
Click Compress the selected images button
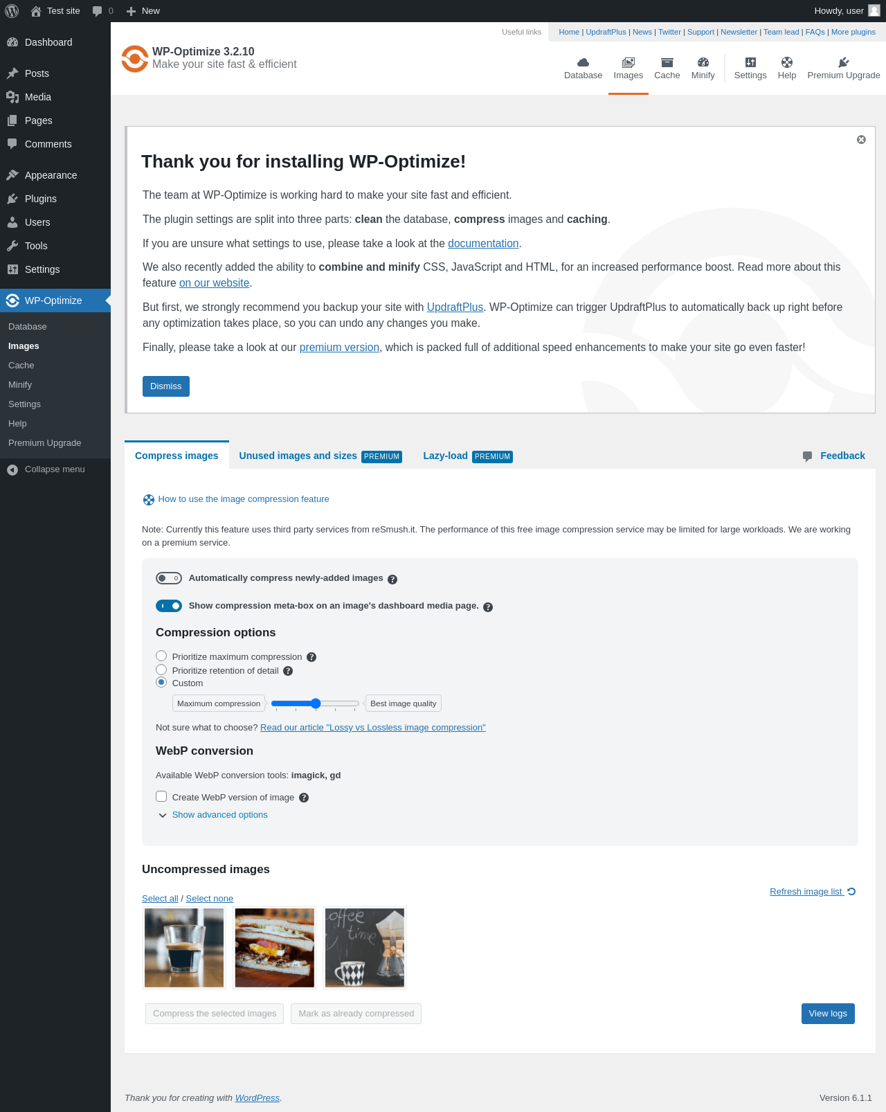click(x=215, y=1014)
